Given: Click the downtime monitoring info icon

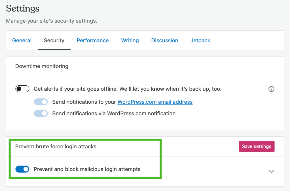Looking at the screenshot, I should 271,89.
